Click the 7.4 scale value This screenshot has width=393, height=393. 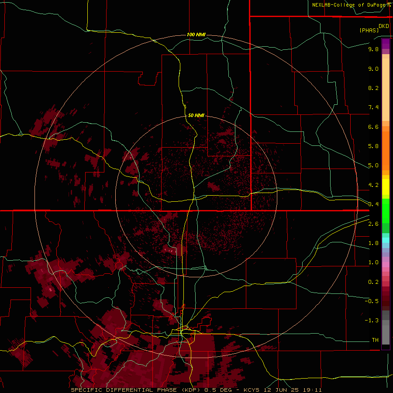click(373, 107)
